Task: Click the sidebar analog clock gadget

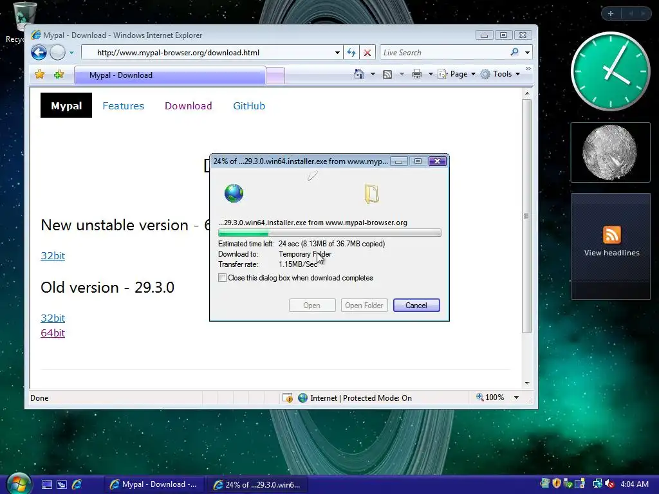Action: point(610,71)
